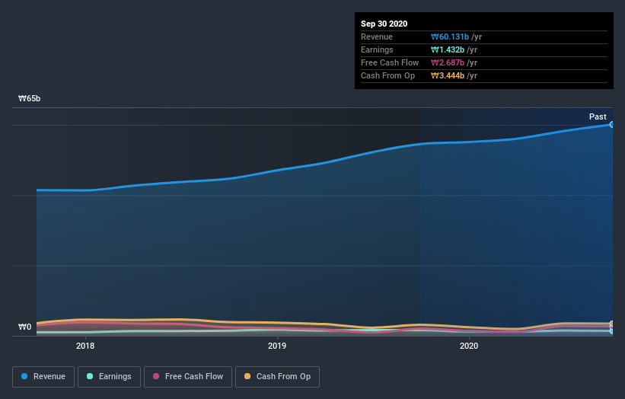The height and width of the screenshot is (399, 625).
Task: Toggle the Revenue legend button
Action: (x=43, y=377)
